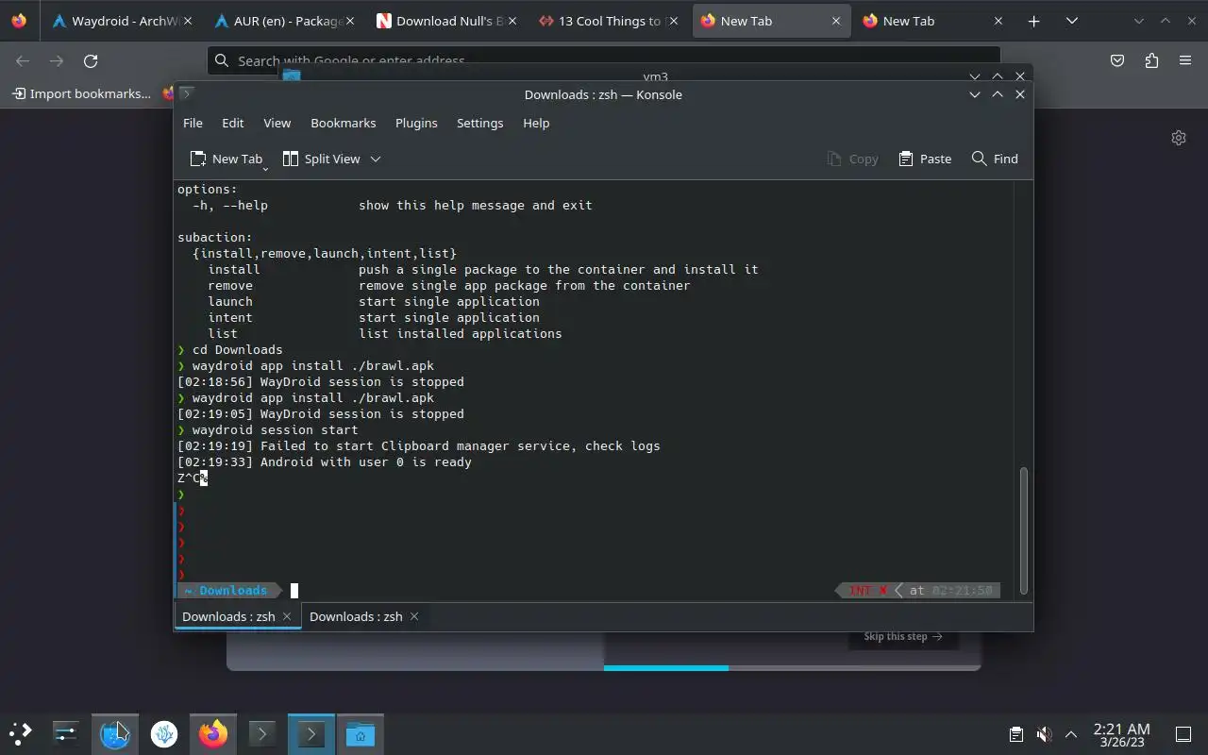
Task: Click the vm3 window title bar
Action: point(655,75)
